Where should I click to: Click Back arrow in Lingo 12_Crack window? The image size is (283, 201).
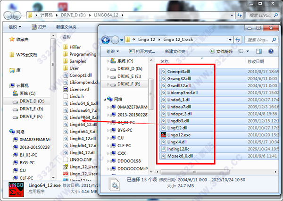click(x=106, y=40)
